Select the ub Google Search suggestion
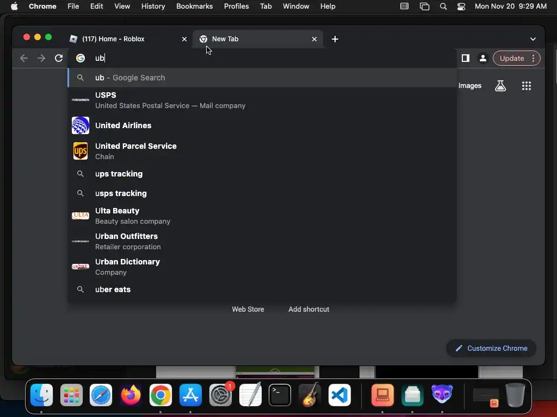Screen dimensions: 557x417 point(262,78)
